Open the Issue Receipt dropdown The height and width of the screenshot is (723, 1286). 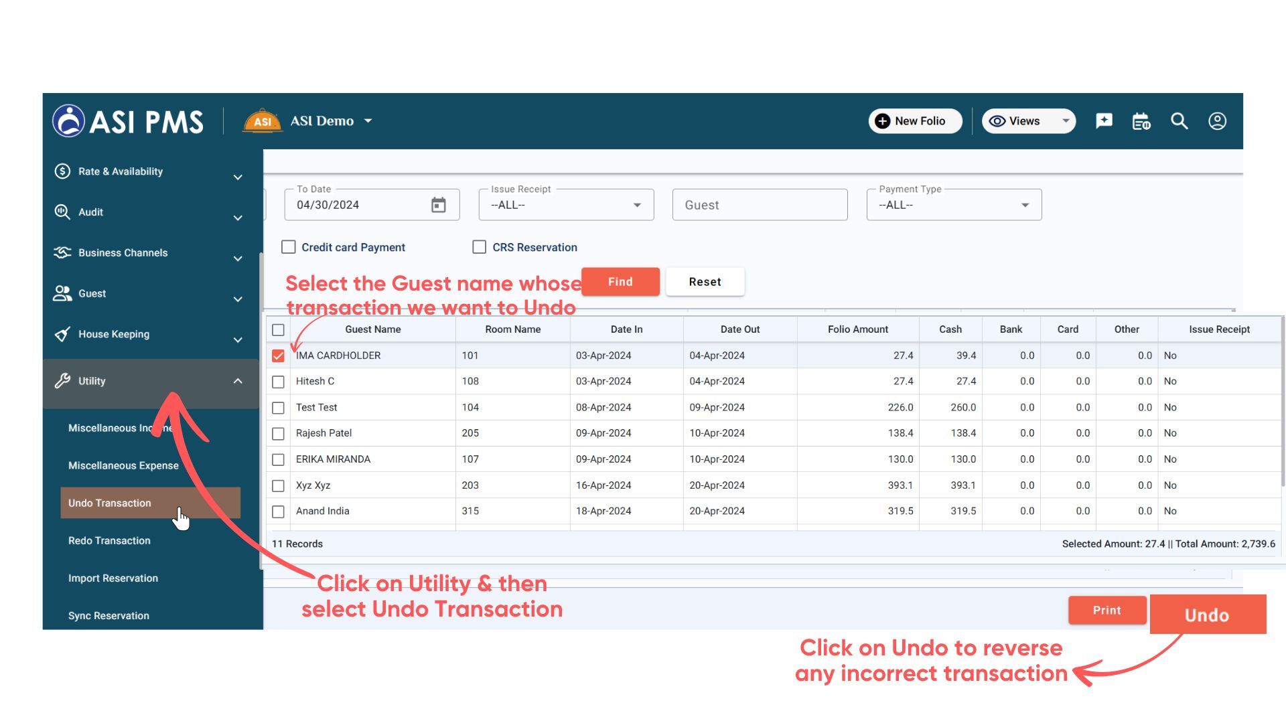tap(566, 205)
